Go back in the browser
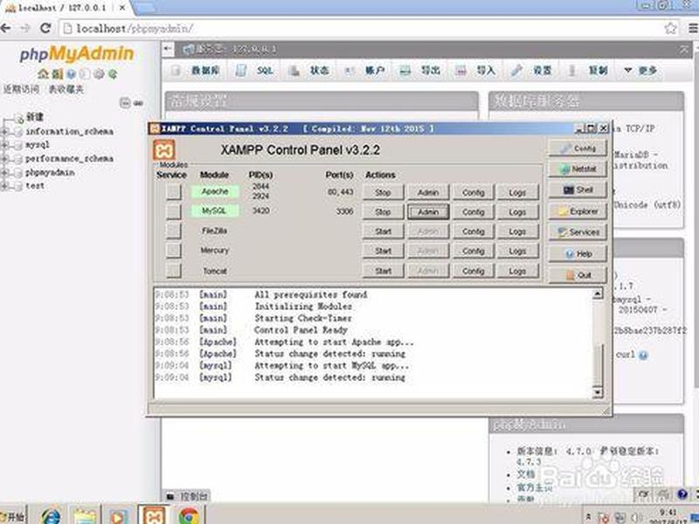Viewport: 699px width, 524px height. click(5, 28)
